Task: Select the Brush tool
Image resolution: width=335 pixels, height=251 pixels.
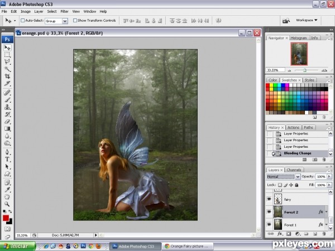Action: [x=7, y=100]
